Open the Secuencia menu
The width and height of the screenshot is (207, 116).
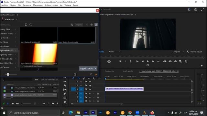(x=27, y=5)
